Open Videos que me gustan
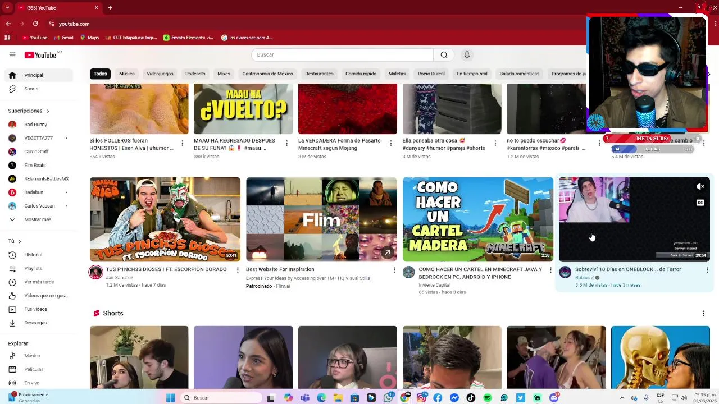The image size is (719, 404). [x=38, y=296]
